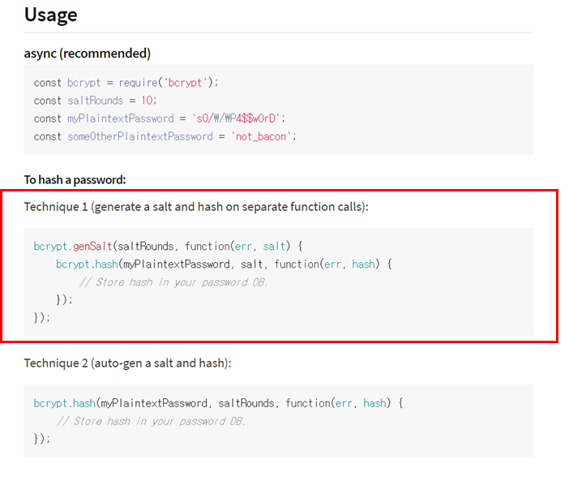Screen dimensions: 586x477
Task: Click the async (recommended) subheading
Action: 87,54
